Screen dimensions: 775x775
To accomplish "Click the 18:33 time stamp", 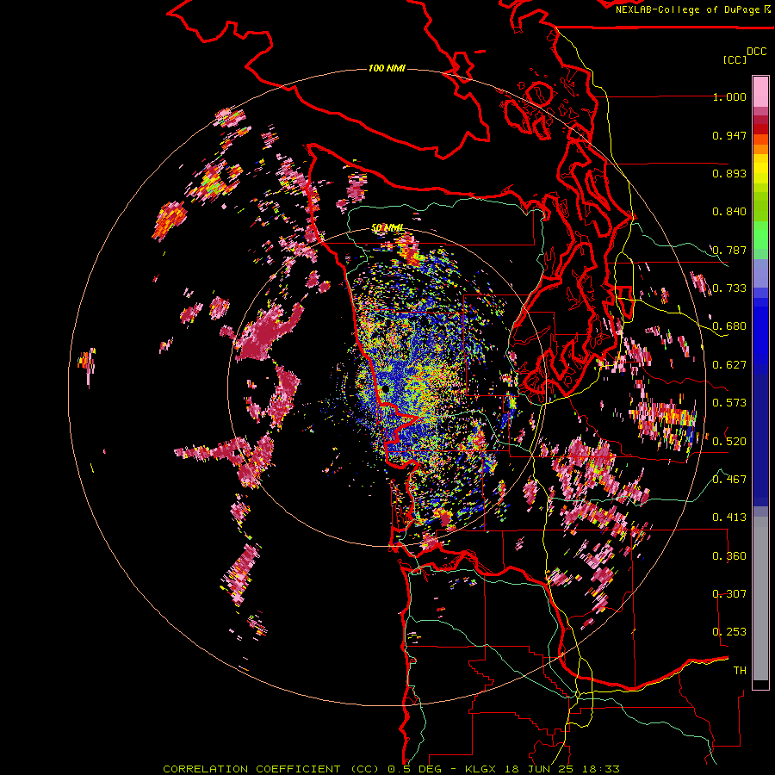I will (x=603, y=769).
